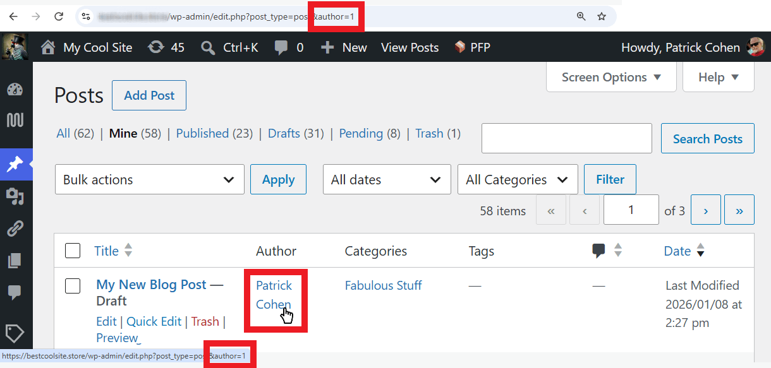
Task: Reload the page with the refresh icon
Action: [59, 16]
